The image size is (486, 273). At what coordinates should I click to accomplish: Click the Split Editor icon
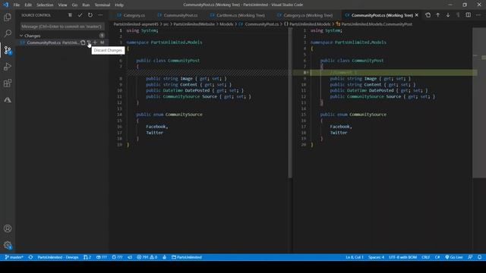468,15
